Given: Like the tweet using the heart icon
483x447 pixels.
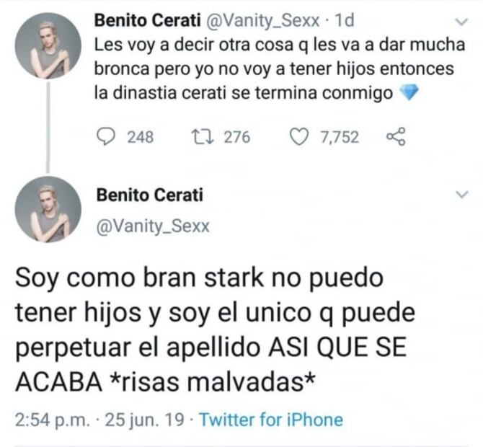Looking at the screenshot, I should [x=298, y=136].
